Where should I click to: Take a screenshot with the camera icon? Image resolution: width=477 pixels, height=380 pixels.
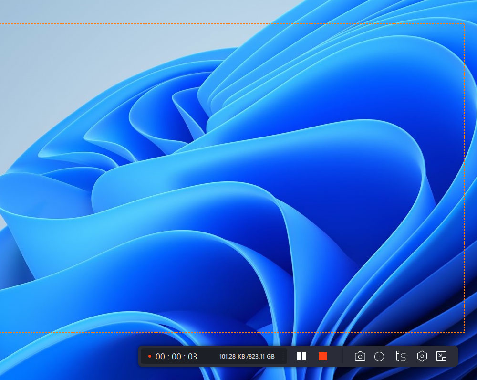coord(360,356)
